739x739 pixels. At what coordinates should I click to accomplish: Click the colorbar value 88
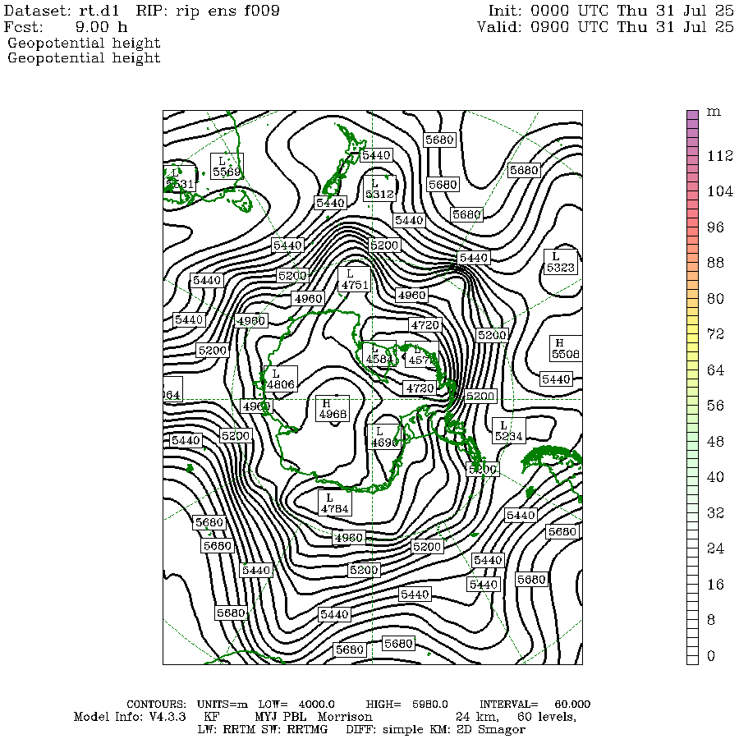tap(715, 263)
